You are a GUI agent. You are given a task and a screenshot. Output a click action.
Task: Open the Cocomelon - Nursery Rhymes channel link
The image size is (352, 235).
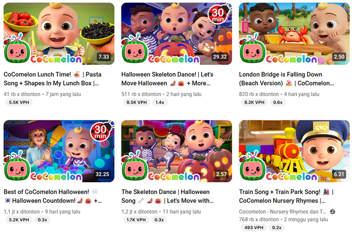(283, 212)
